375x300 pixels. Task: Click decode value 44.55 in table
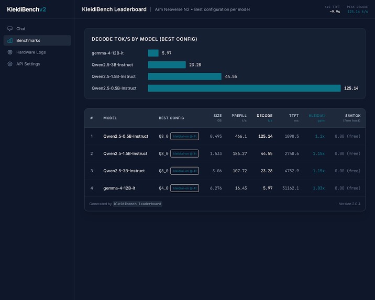[267, 153]
